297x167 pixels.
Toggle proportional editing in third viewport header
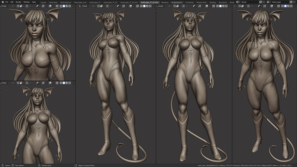click(183, 6)
